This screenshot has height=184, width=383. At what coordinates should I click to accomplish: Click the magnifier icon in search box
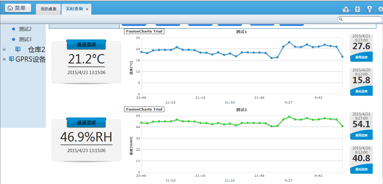341,19
